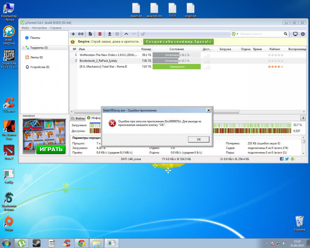The width and height of the screenshot is (310, 248).
Task: Click the red Remove Torrent trash icon
Action: coord(100,34)
